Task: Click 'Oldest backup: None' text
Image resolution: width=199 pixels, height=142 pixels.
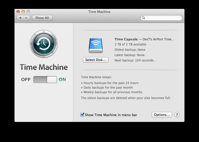Action: 130,50
